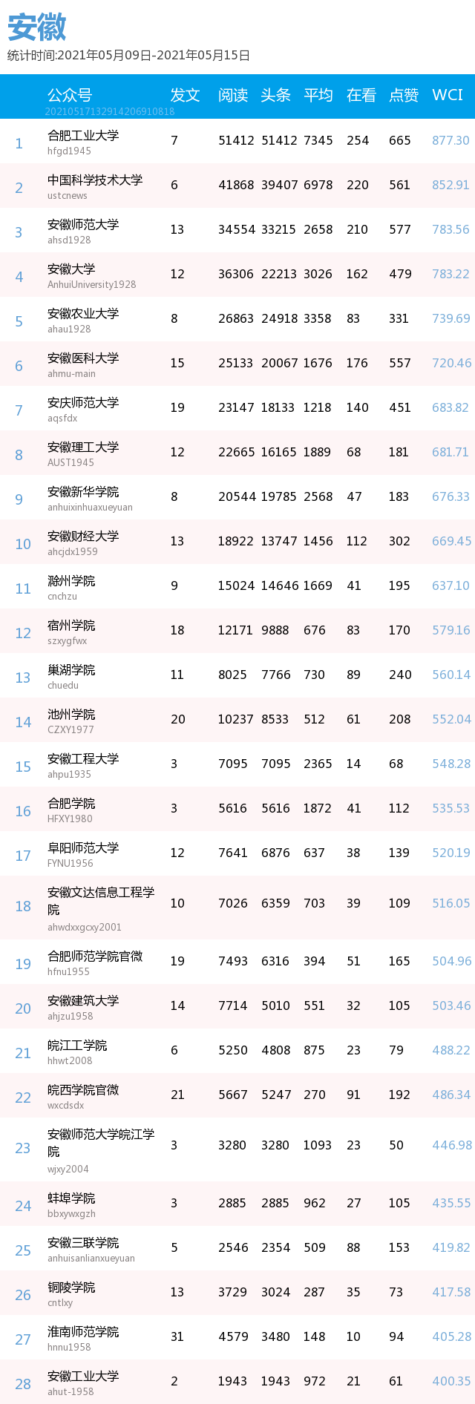Screen dimensions: 475x1404
Task: Sort by 发文 column header
Action: pos(186,95)
